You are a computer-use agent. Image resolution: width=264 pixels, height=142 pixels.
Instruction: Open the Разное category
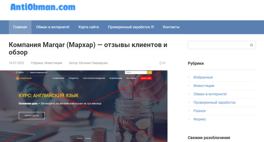click(200, 111)
